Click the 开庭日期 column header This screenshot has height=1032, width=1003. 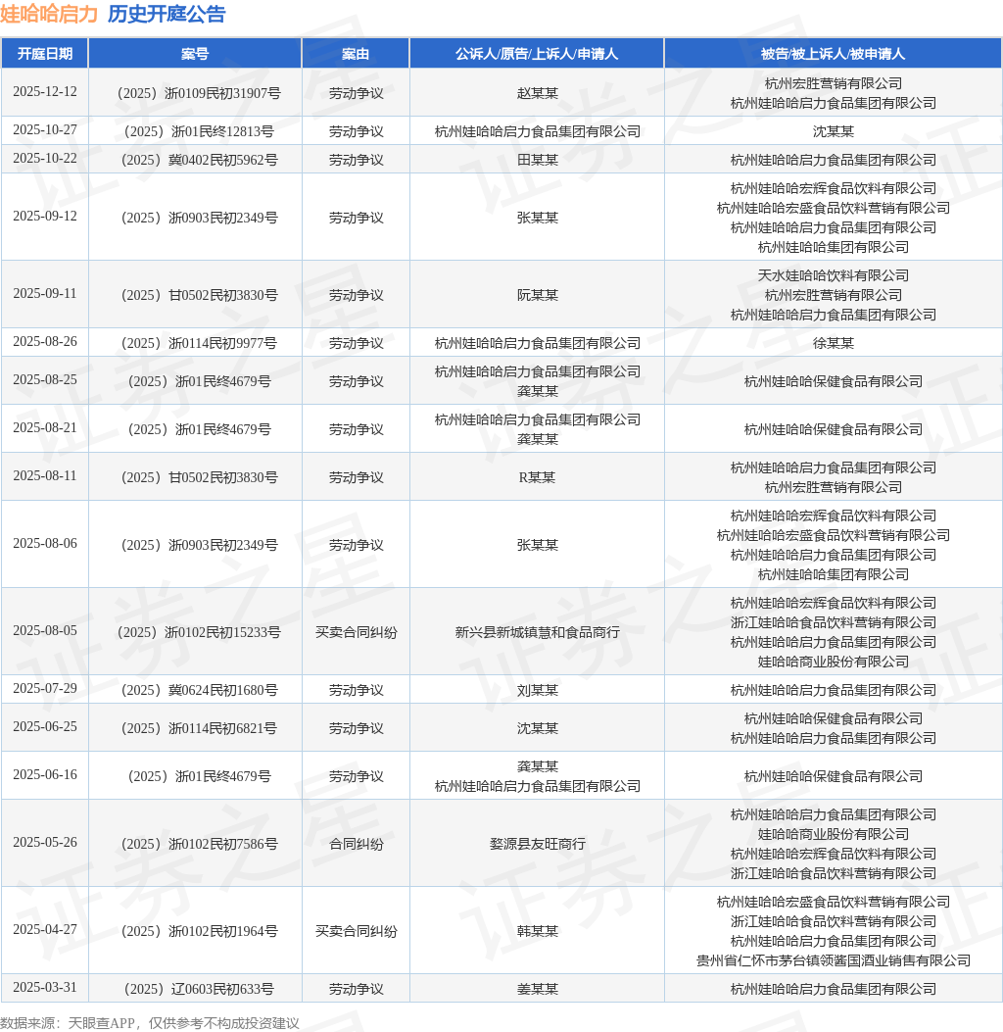coord(45,53)
